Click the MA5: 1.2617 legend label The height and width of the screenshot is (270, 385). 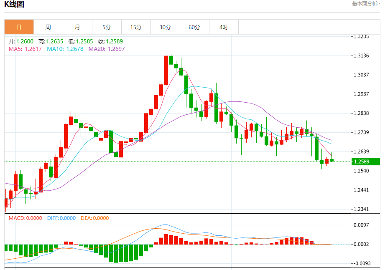[25, 49]
